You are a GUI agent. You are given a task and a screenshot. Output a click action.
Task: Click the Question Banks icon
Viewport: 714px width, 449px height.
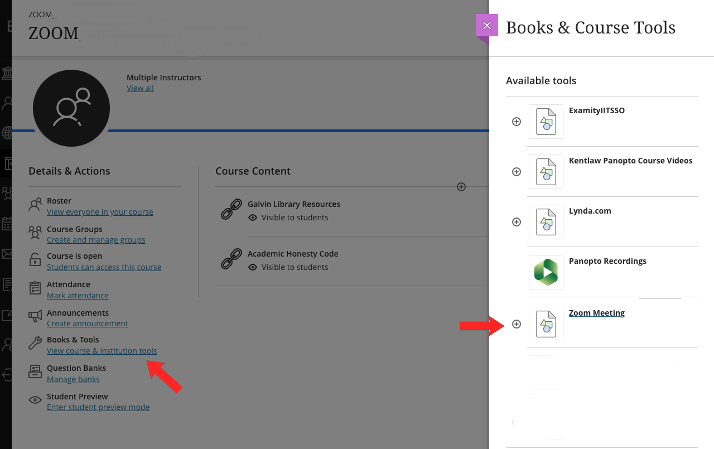35,371
